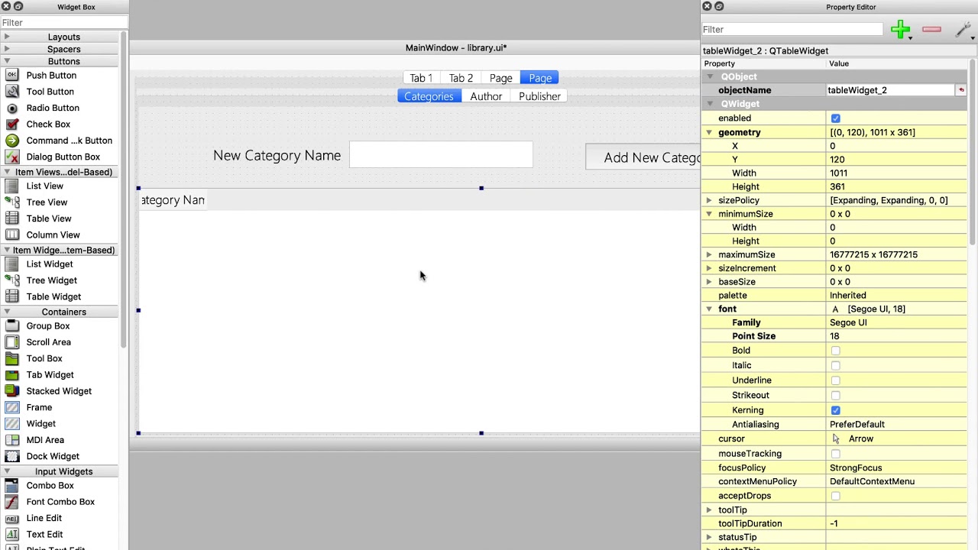Click the Property Editor vertical scrollbar
The width and height of the screenshot is (978, 550).
[x=973, y=153]
